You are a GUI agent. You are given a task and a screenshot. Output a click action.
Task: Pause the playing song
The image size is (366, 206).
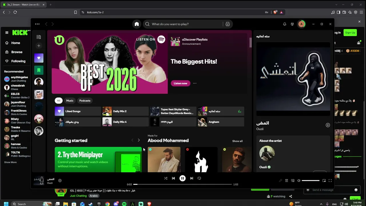(182, 178)
